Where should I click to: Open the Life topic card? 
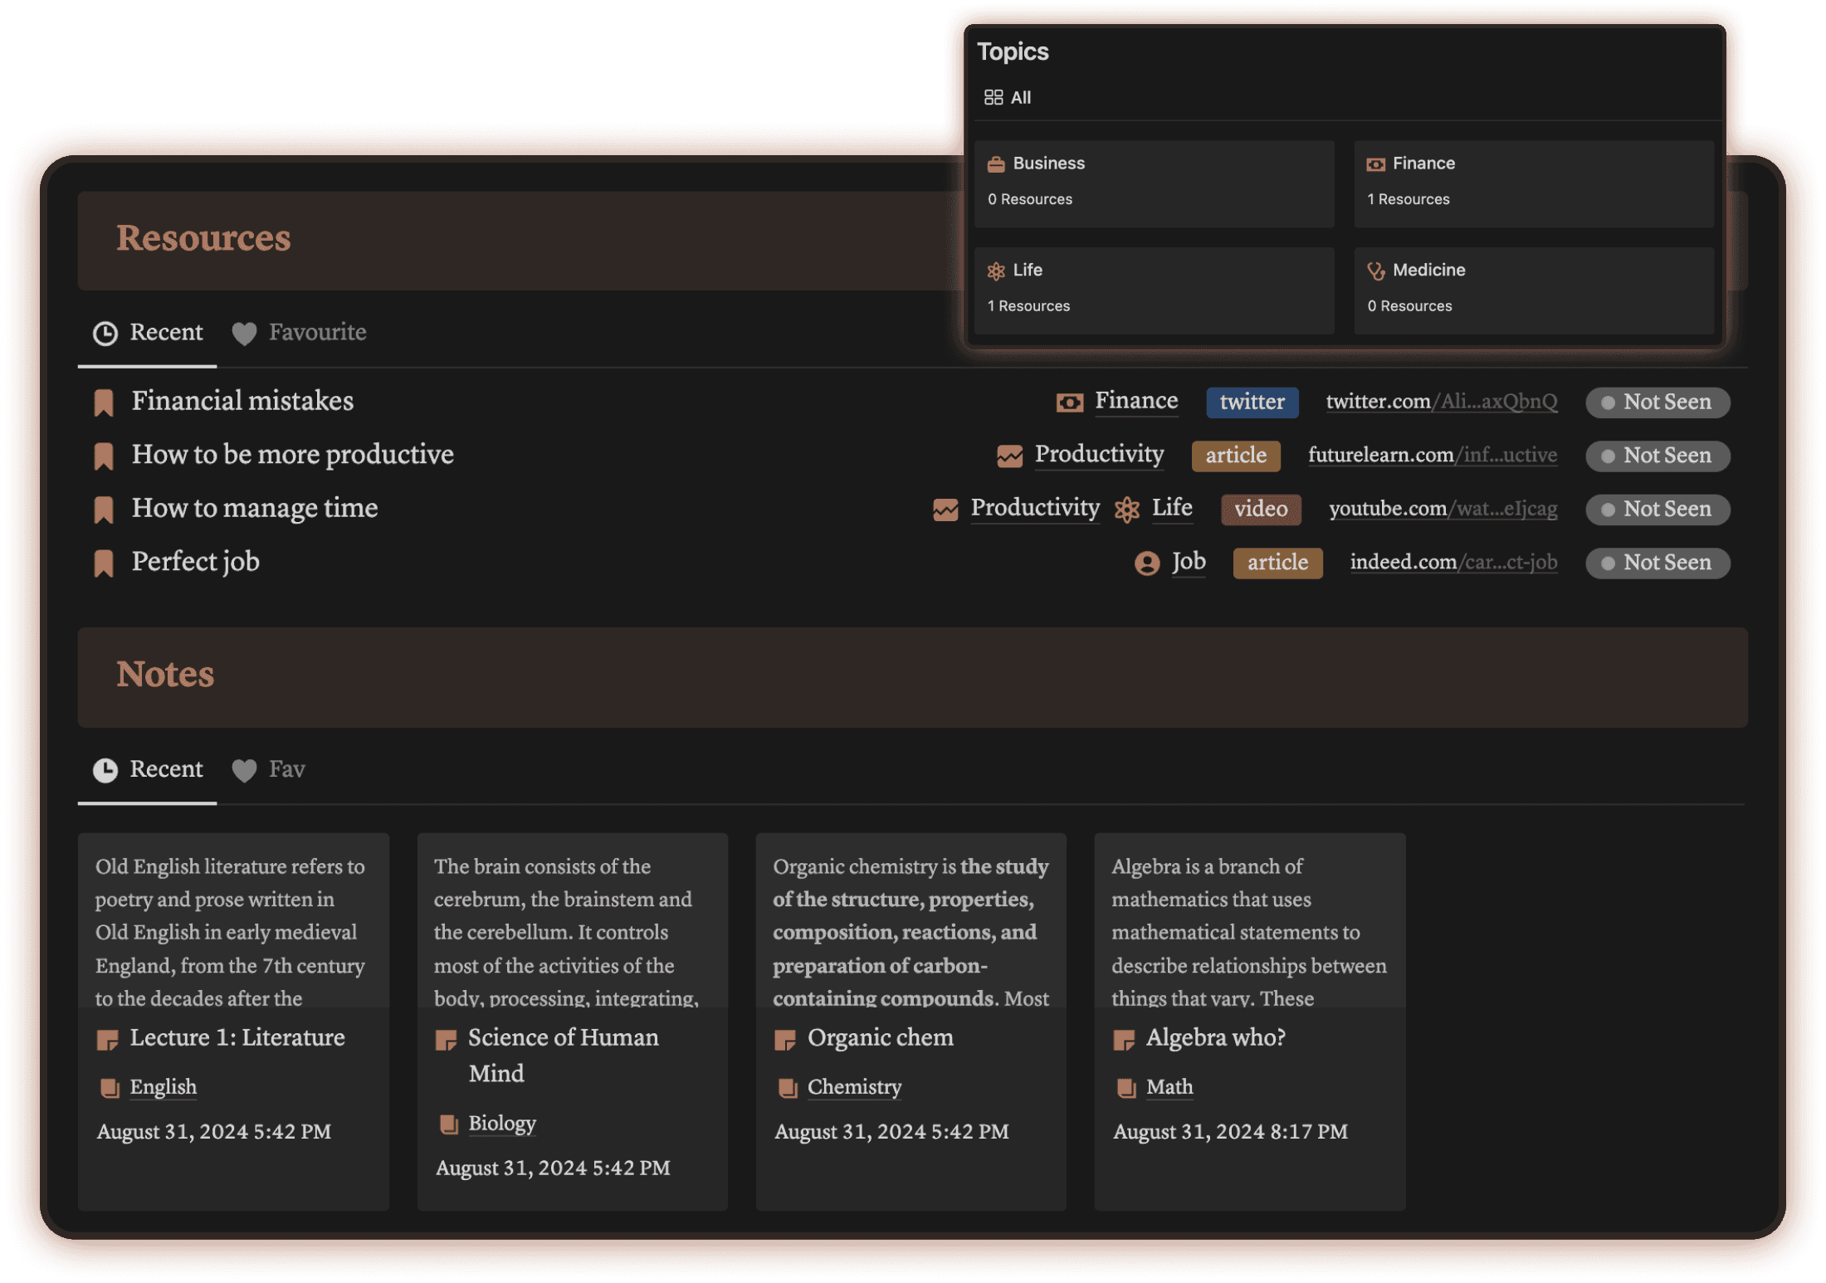pos(1155,290)
